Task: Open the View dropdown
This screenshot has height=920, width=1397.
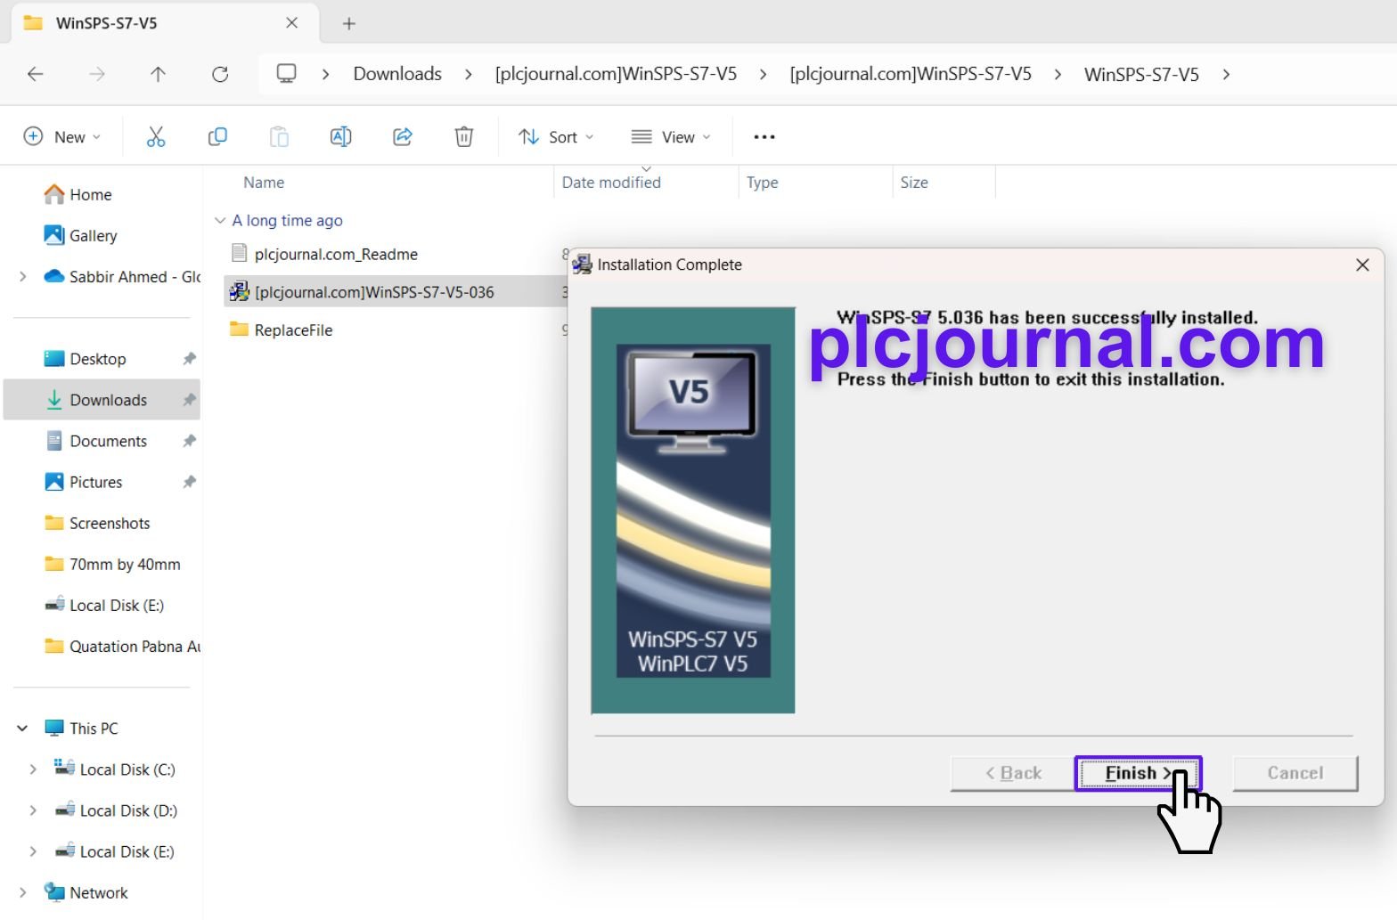Action: tap(671, 136)
